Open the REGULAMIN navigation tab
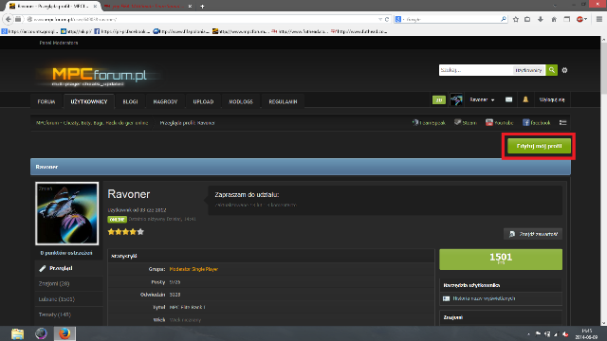 tap(283, 101)
